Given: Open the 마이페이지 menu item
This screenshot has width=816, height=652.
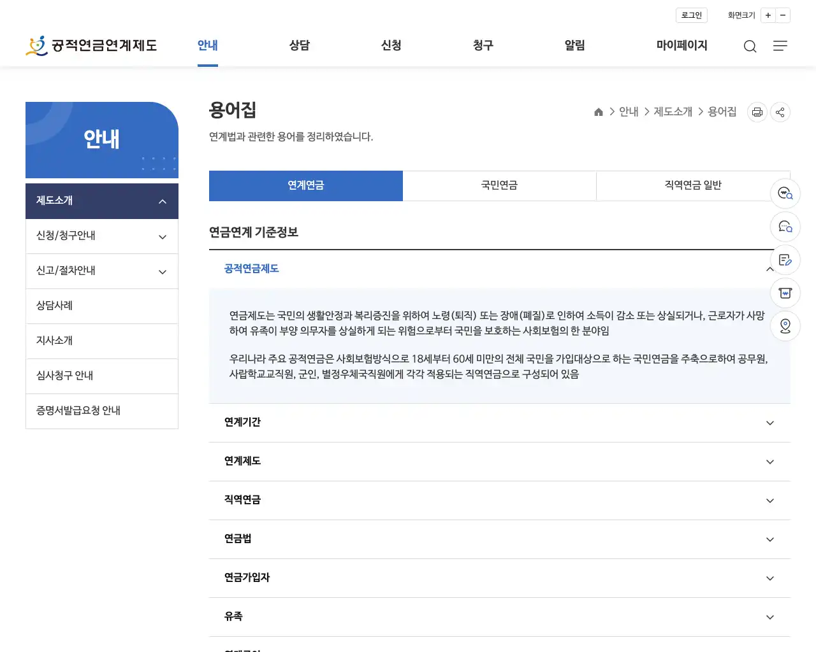Looking at the screenshot, I should [x=681, y=45].
